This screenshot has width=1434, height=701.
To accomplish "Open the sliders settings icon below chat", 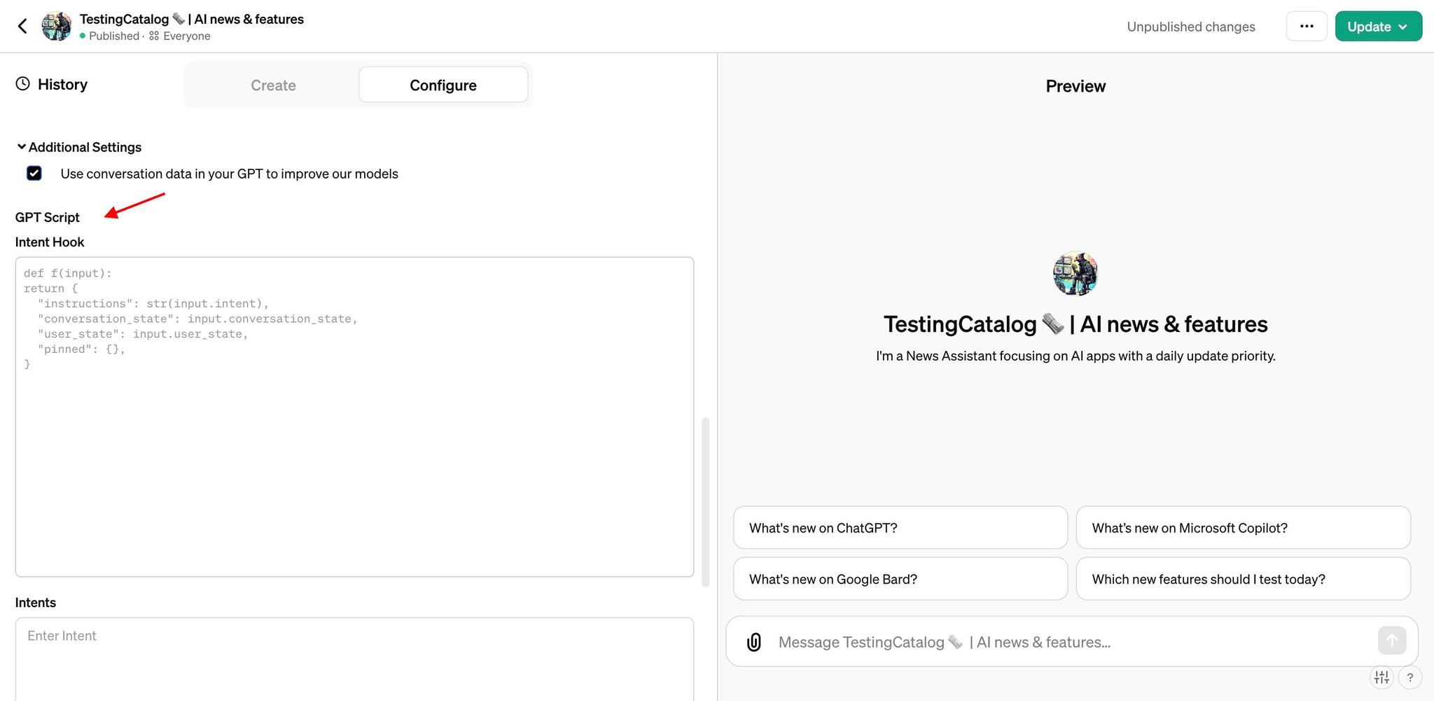I will [1381, 677].
